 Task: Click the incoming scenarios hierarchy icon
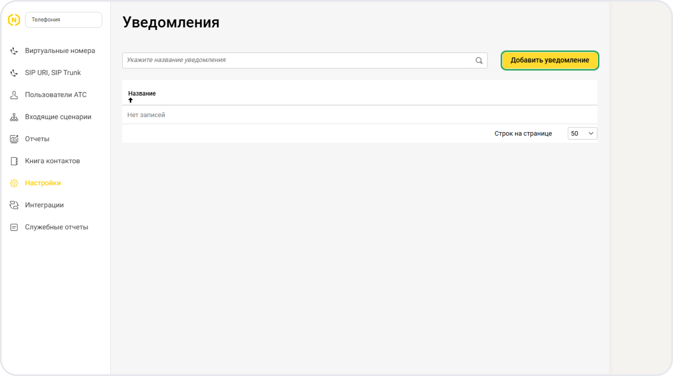click(x=14, y=117)
